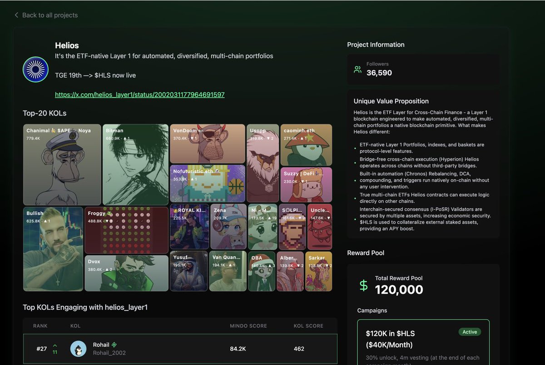Image resolution: width=545 pixels, height=365 pixels.
Task: Open VonDoom KOL tile
Action: pyautogui.click(x=208, y=144)
